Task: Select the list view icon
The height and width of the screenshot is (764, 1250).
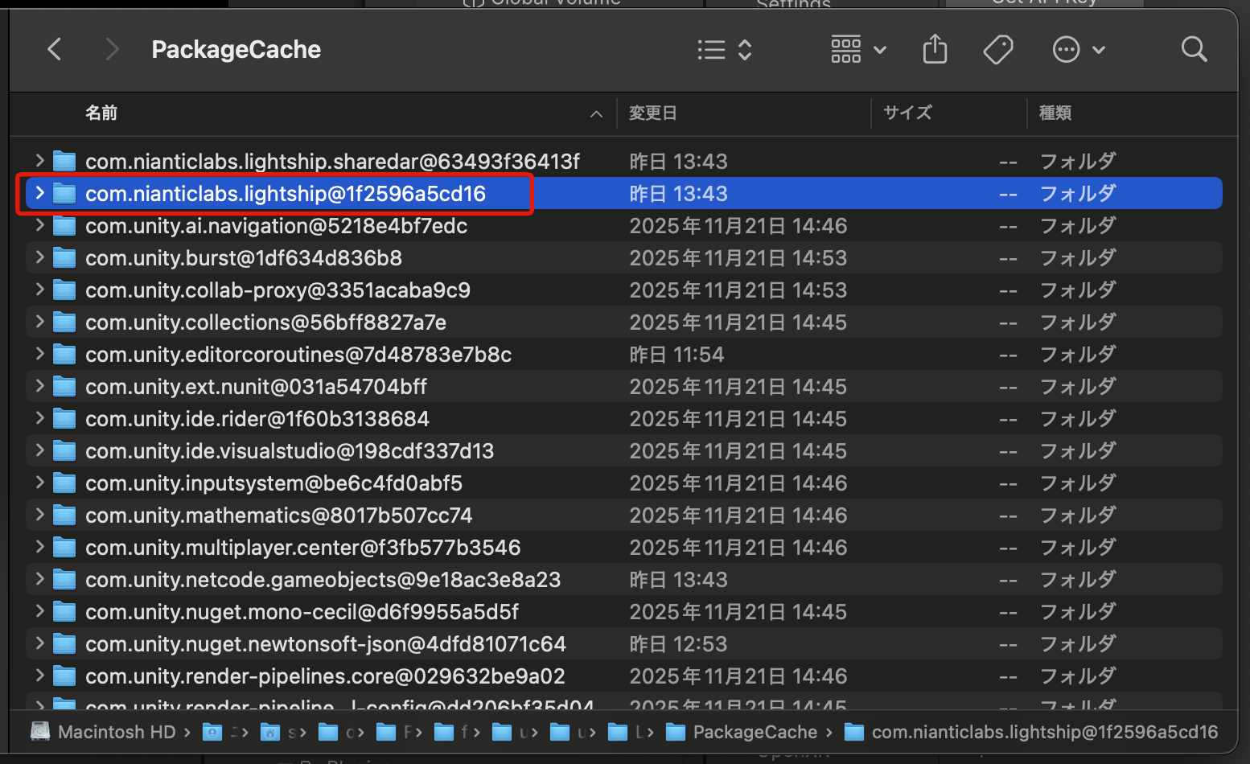Action: coord(711,50)
